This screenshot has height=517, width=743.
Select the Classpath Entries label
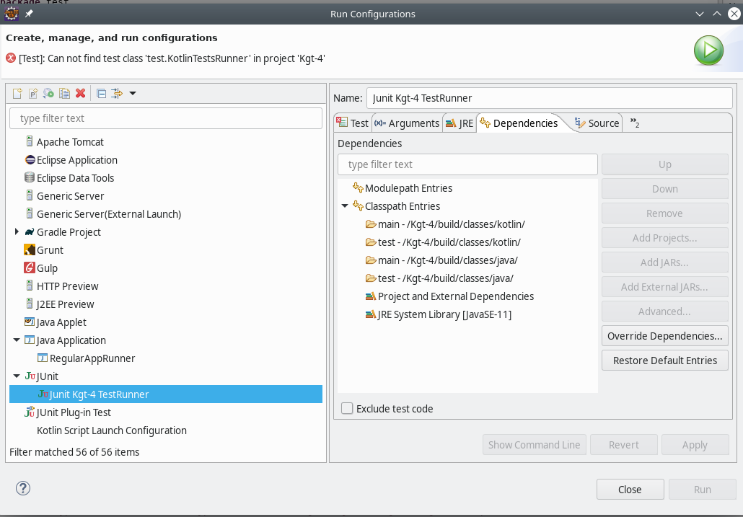403,206
